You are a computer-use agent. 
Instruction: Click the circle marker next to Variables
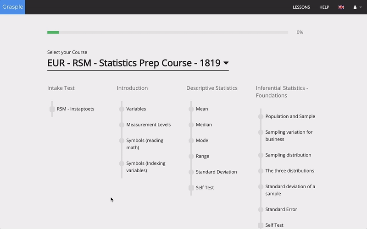[122, 109]
